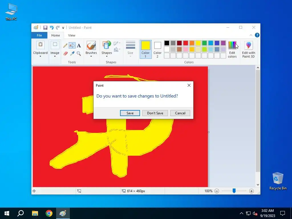The width and height of the screenshot is (292, 219).
Task: Select Color 1 foreground swatch
Action: (x=145, y=49)
